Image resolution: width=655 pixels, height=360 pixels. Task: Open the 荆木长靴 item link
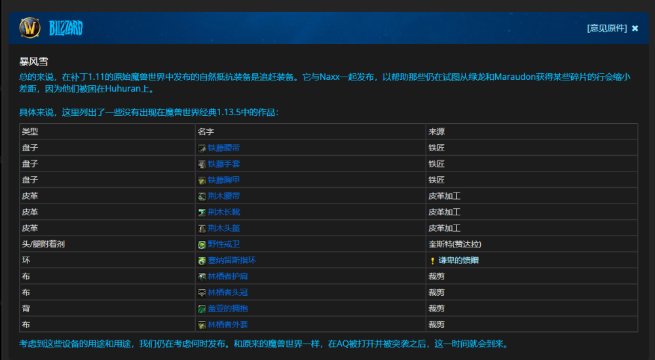(x=224, y=212)
